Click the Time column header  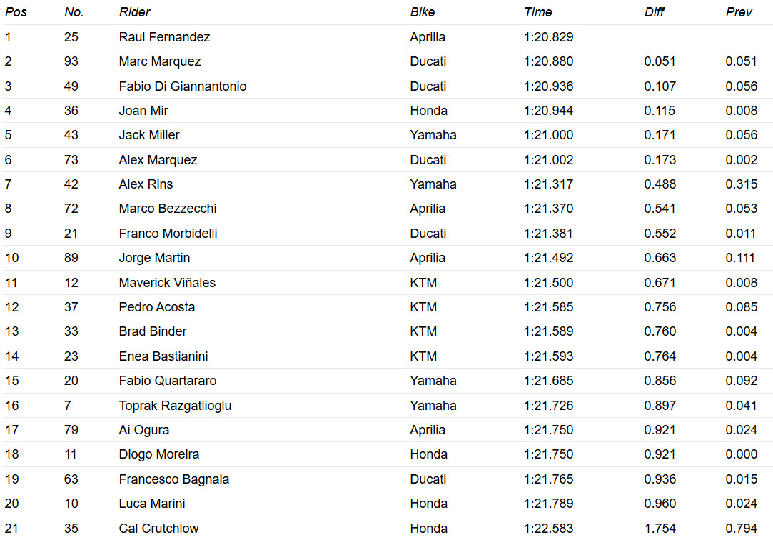(538, 12)
